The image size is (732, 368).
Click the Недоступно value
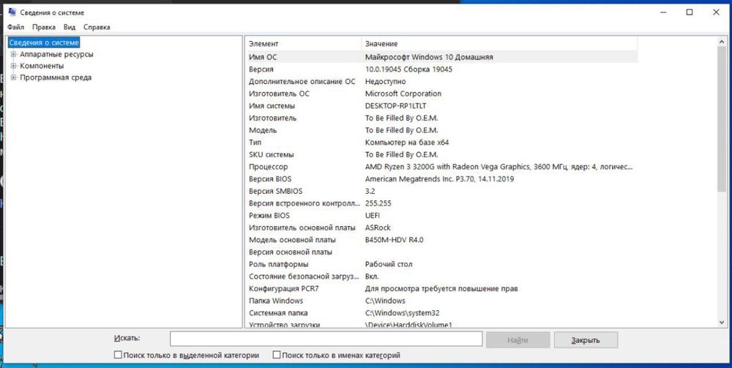pyautogui.click(x=385, y=82)
